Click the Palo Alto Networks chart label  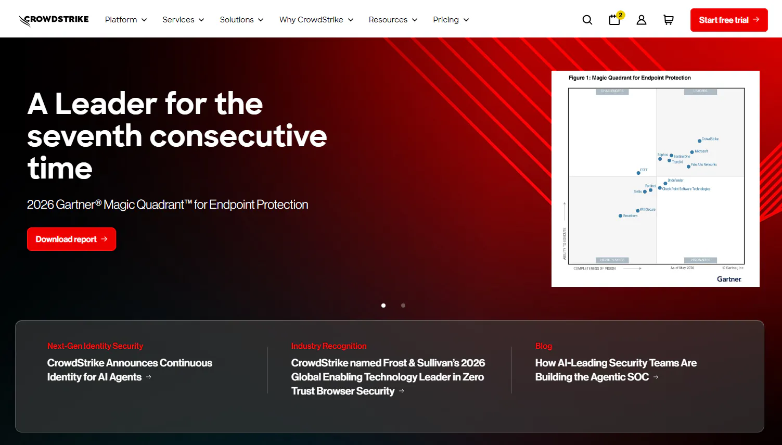pos(703,164)
